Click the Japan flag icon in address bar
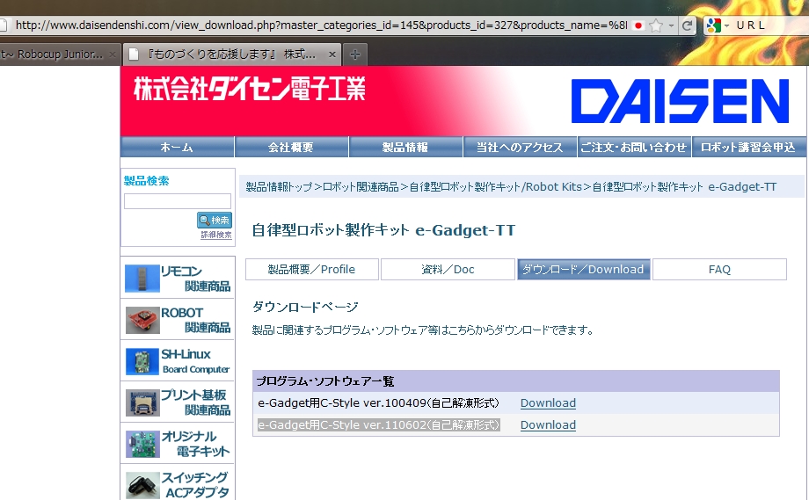 pos(638,25)
